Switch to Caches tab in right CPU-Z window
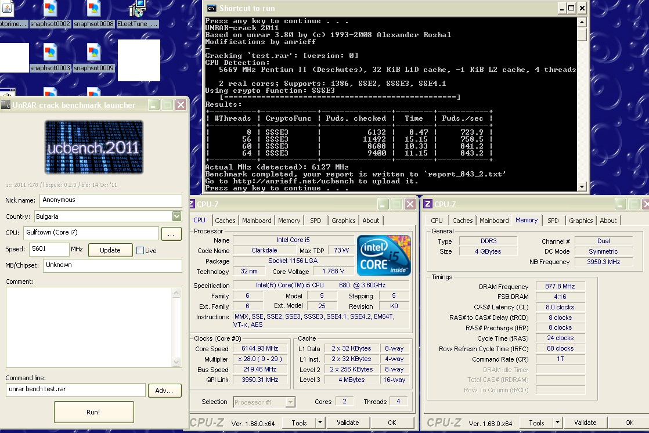649x433 pixels. tap(462, 221)
